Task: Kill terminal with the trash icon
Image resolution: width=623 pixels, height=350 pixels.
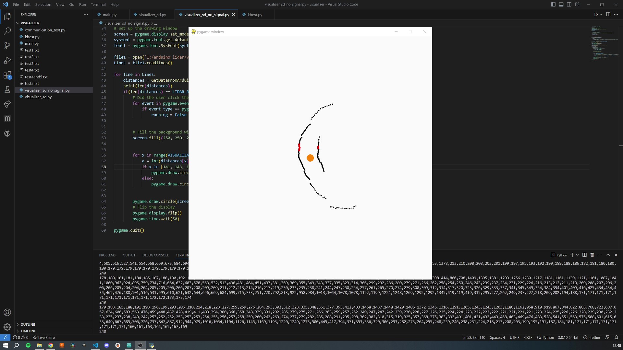Action: coord(592,255)
